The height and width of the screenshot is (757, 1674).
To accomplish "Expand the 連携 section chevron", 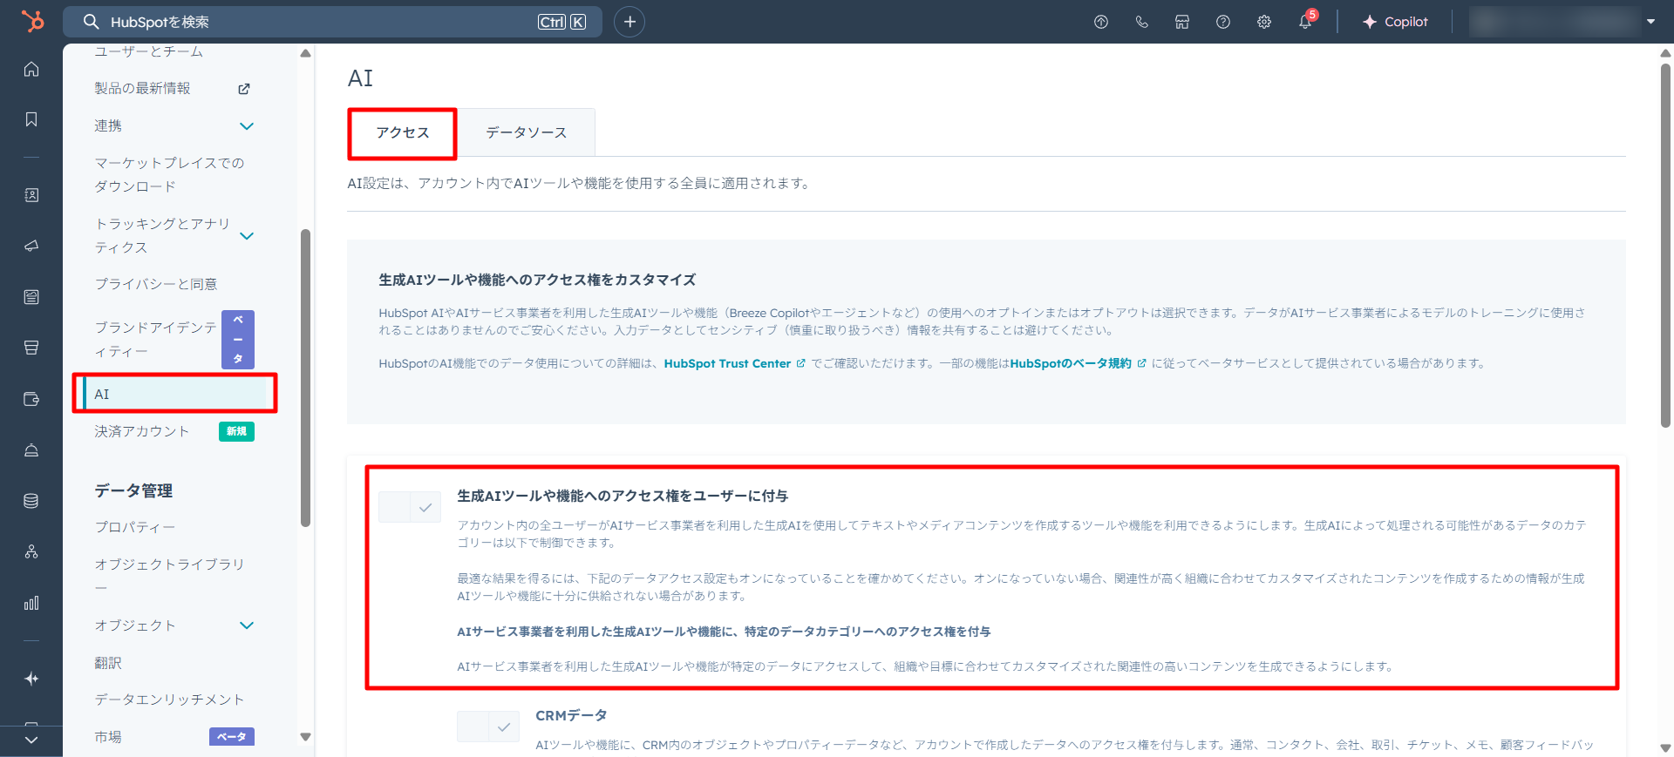I will (247, 126).
